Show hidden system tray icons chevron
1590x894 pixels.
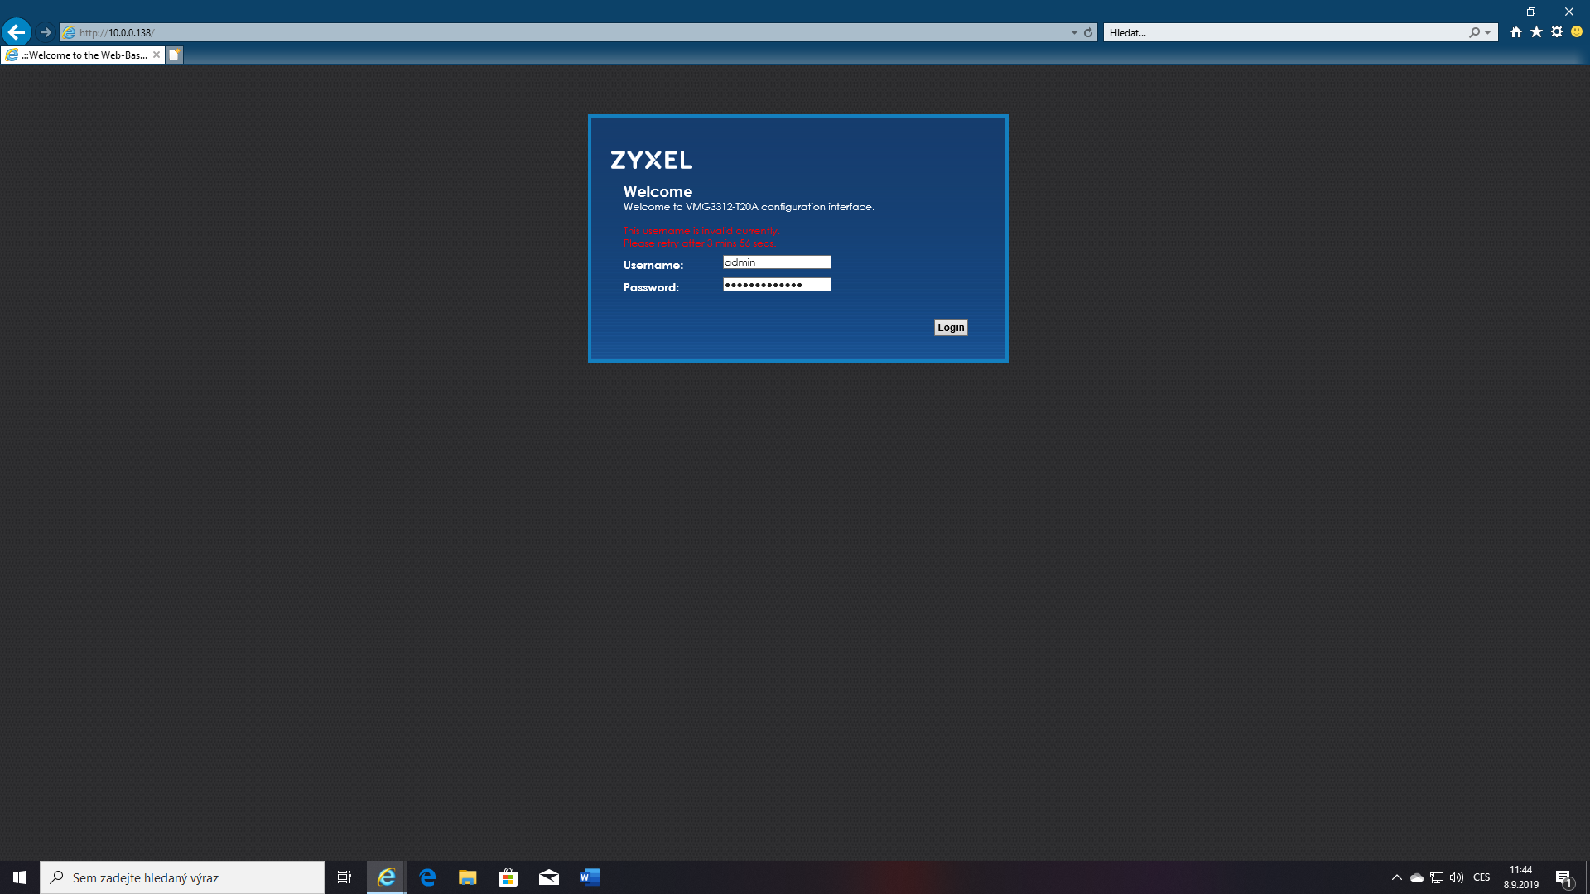point(1396,877)
